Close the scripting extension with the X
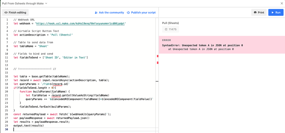 tap(281, 3)
